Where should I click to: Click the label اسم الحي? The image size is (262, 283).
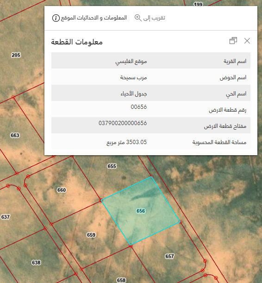236,94
